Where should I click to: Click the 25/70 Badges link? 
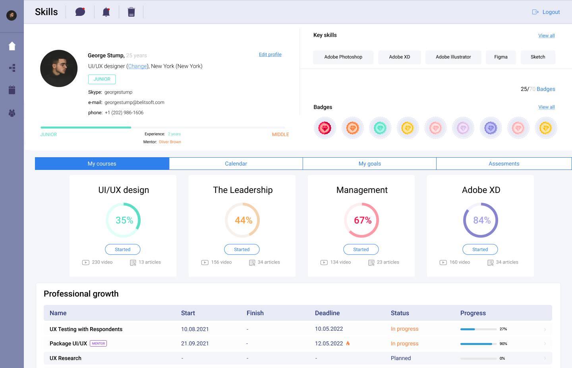click(538, 89)
